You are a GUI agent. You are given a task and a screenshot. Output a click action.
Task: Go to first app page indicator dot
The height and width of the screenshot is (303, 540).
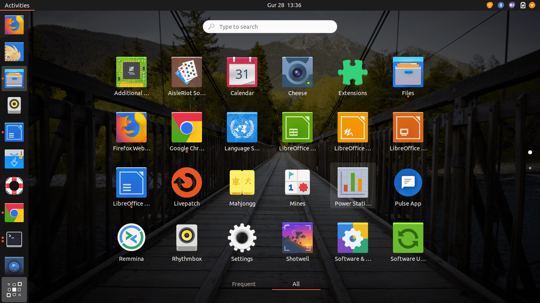pyautogui.click(x=530, y=152)
